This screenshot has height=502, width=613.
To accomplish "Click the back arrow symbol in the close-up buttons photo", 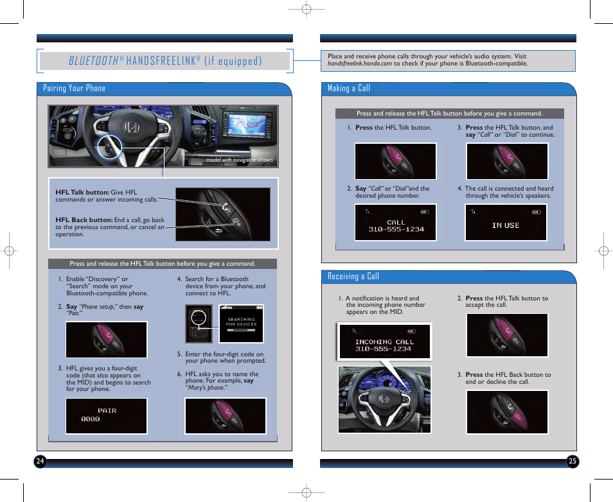I will [x=218, y=230].
